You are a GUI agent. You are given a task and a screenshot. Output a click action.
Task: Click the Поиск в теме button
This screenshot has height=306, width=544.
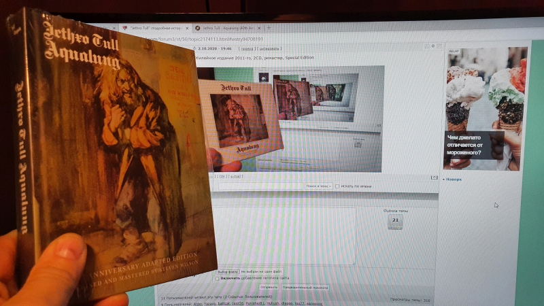318,186
